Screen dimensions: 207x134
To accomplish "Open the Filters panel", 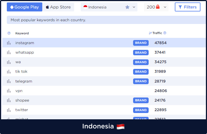I will click(x=188, y=7).
